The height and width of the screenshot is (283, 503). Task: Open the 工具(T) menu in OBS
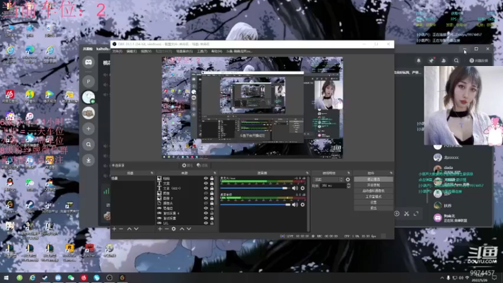(x=202, y=52)
